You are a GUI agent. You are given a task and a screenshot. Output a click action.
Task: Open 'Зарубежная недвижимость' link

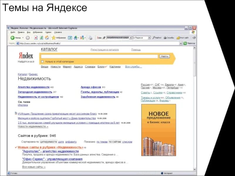tap(98, 97)
